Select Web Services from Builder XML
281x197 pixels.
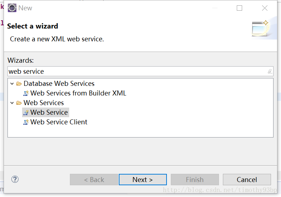(78, 93)
